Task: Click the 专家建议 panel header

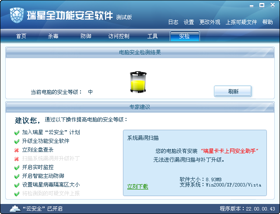Action: 140,107
